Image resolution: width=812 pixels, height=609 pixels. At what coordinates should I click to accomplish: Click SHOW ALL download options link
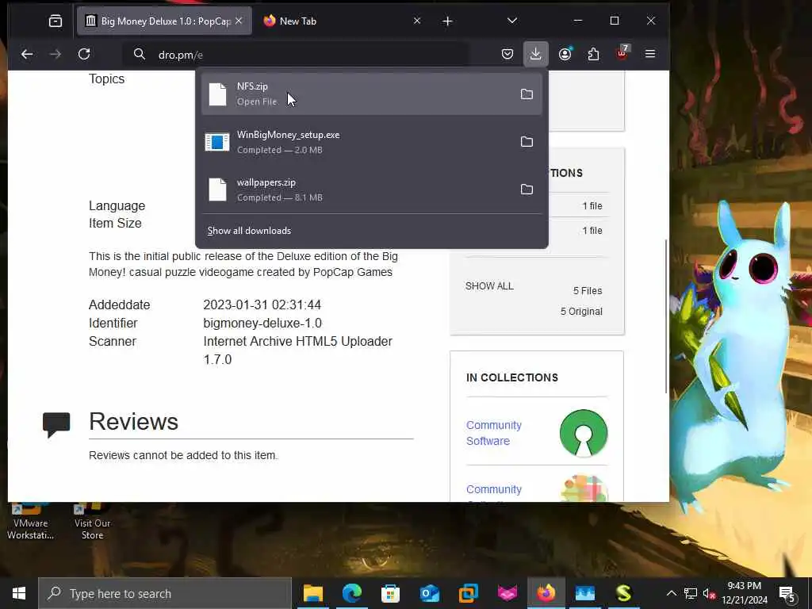point(489,285)
